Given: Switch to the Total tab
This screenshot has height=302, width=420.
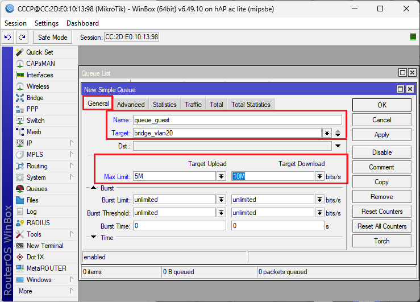Looking at the screenshot, I should pos(217,105).
